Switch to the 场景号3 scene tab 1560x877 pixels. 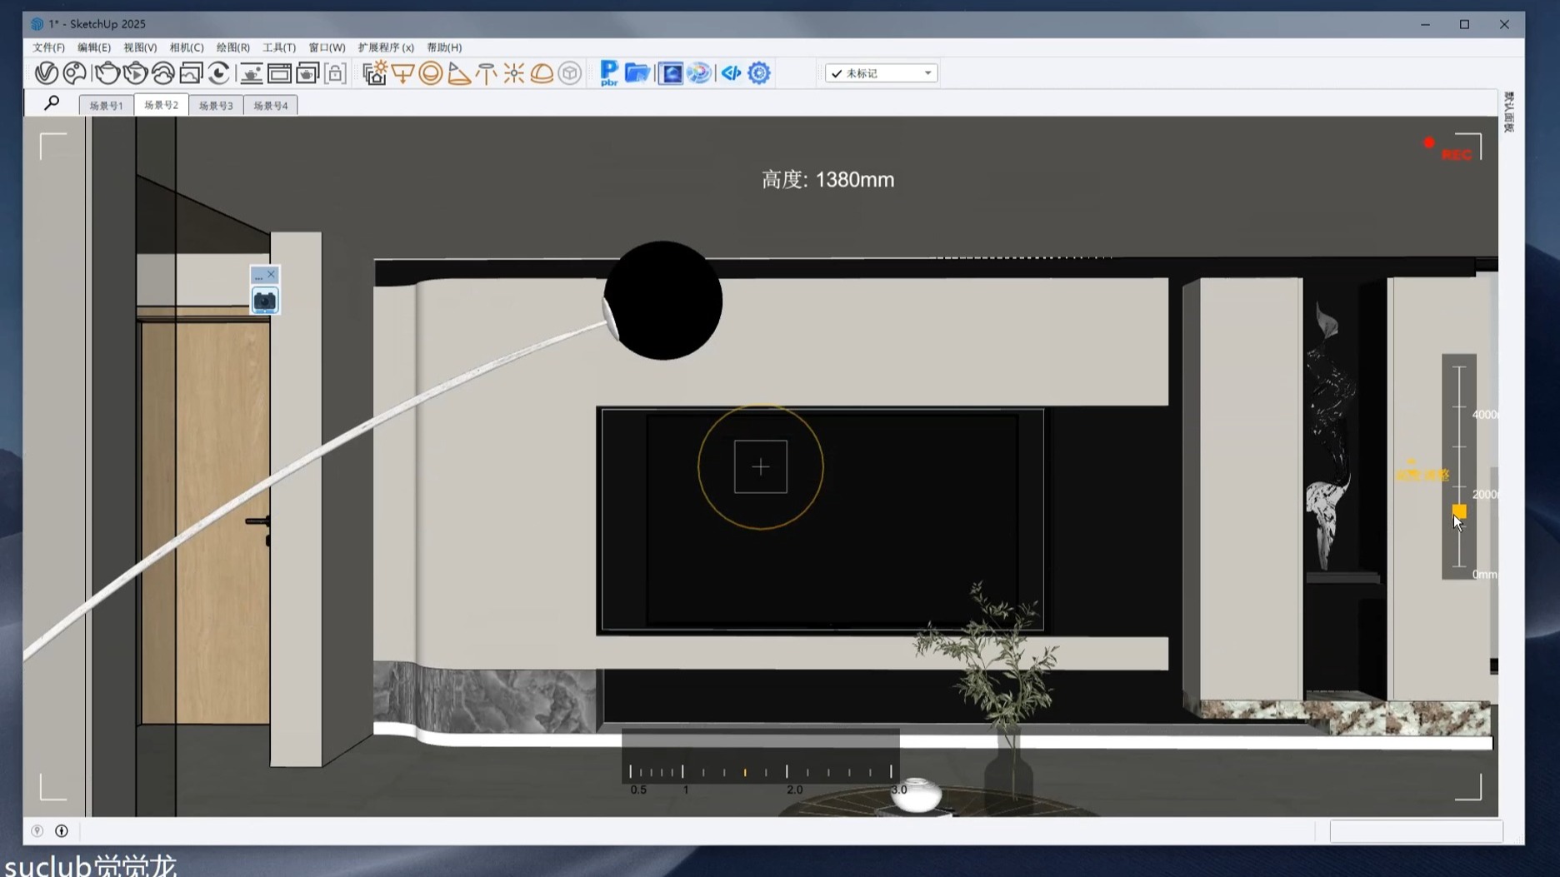(x=216, y=106)
